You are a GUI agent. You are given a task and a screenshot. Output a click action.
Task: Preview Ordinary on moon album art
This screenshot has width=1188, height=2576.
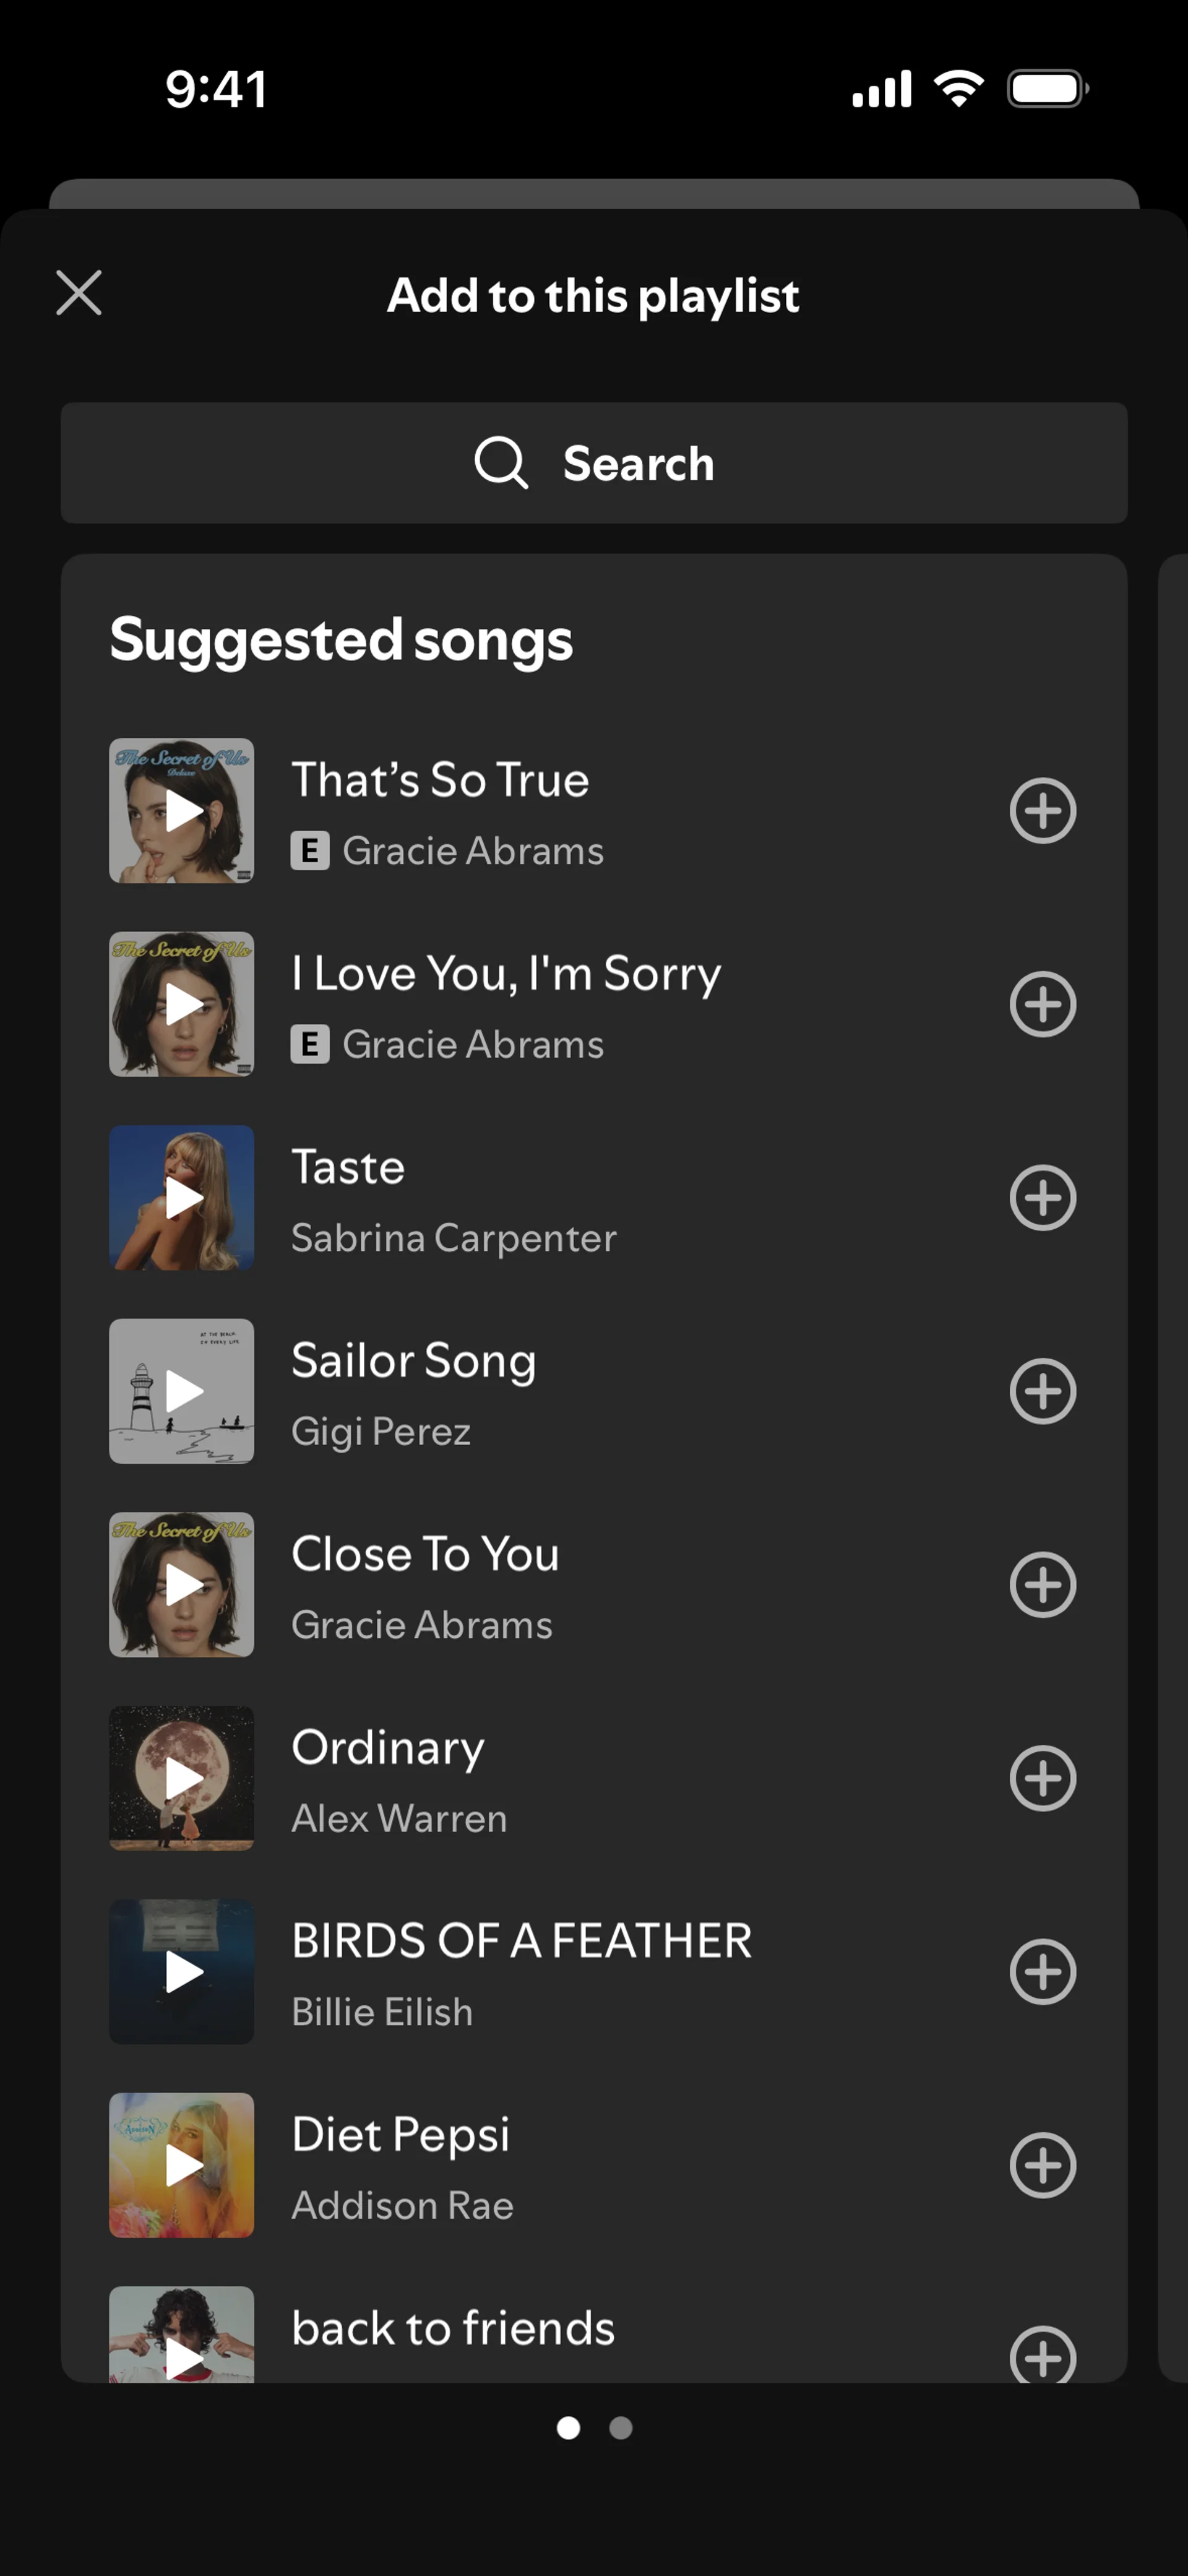click(x=181, y=1778)
